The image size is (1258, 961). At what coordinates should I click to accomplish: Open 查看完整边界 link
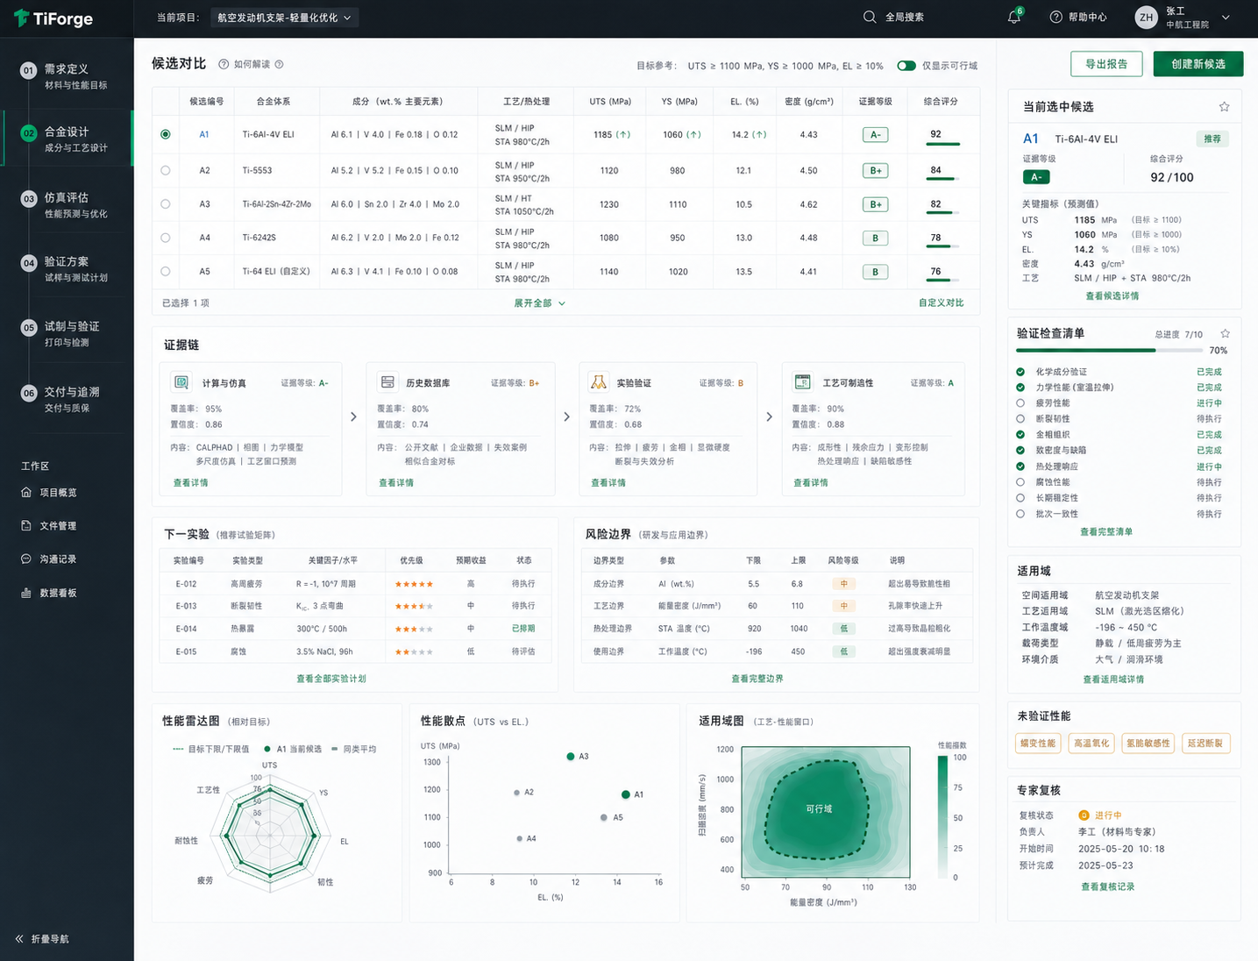point(757,679)
